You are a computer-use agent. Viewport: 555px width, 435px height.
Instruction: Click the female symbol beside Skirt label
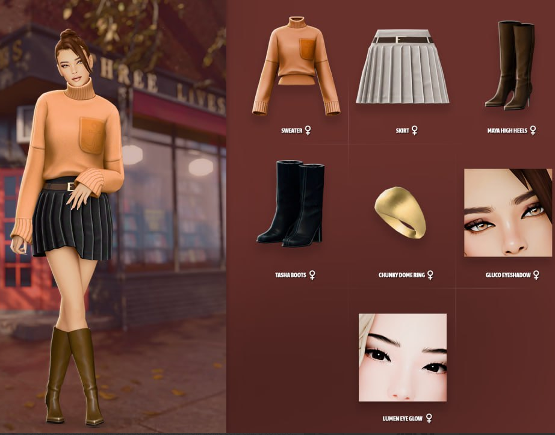414,130
